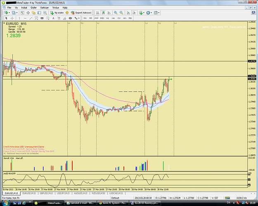Open the Strategy Tester magnifier icon
This screenshot has height=206, width=258.
[45, 13]
